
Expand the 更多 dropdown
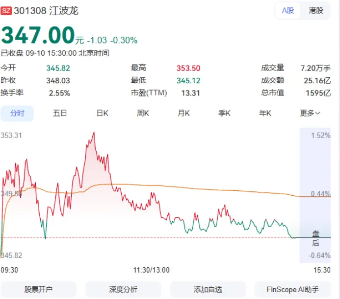point(310,113)
